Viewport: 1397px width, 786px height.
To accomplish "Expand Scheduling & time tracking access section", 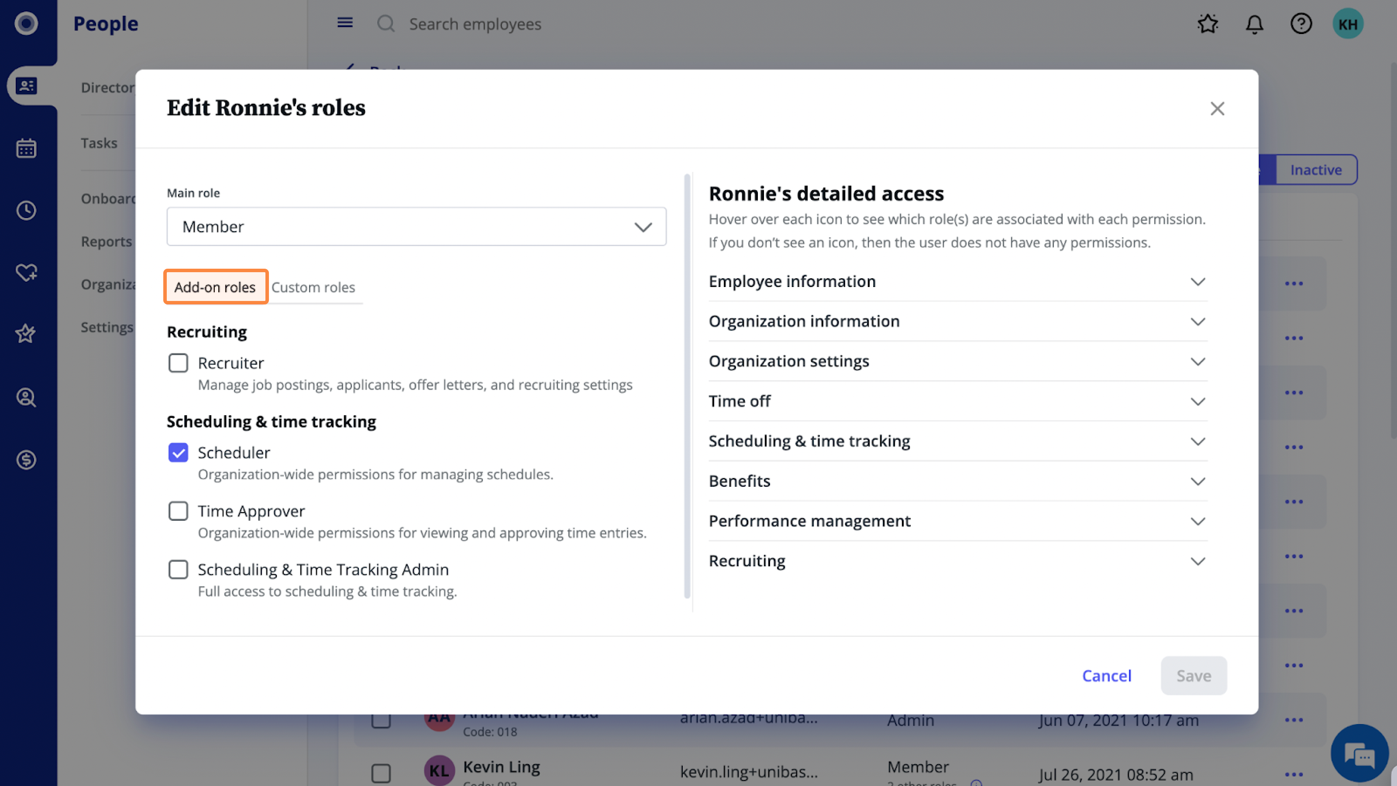I will pyautogui.click(x=958, y=441).
